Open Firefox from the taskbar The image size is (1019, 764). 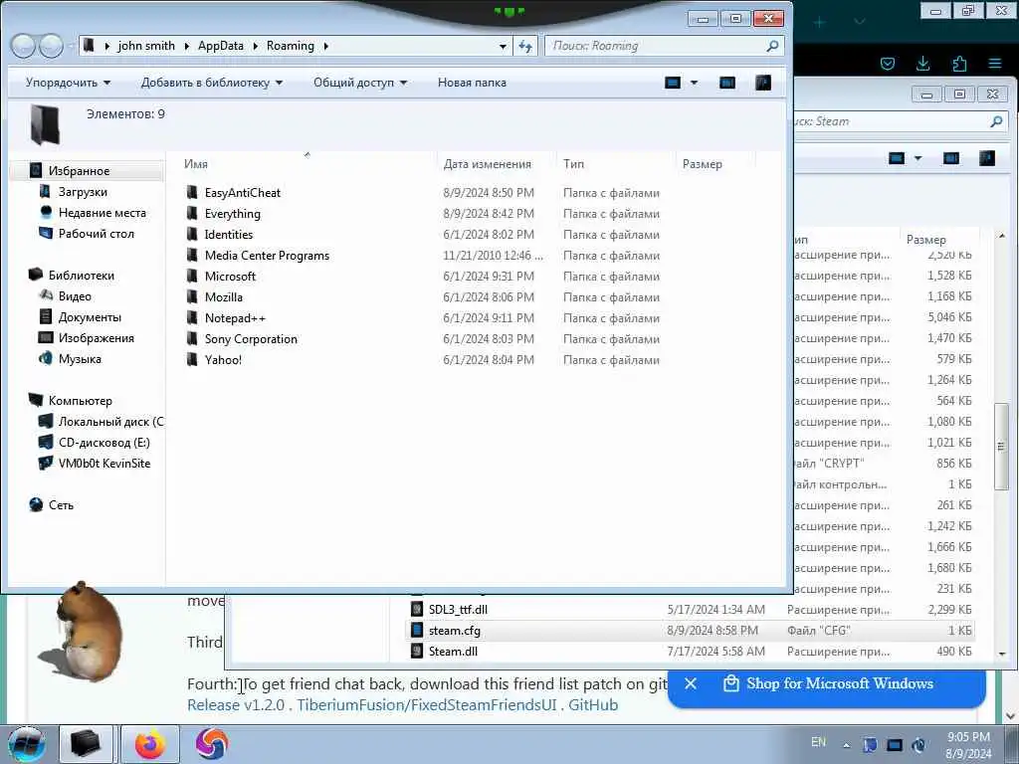point(149,744)
